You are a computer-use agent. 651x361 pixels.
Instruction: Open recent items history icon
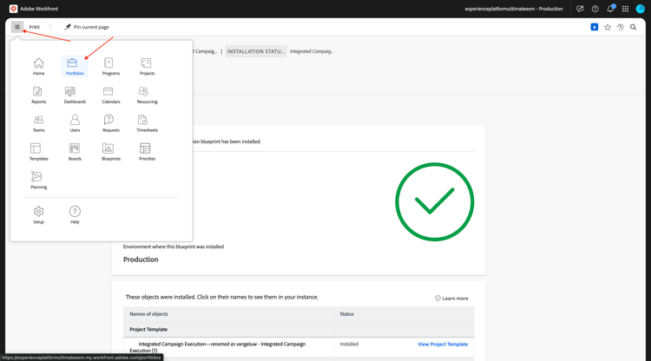click(x=621, y=27)
